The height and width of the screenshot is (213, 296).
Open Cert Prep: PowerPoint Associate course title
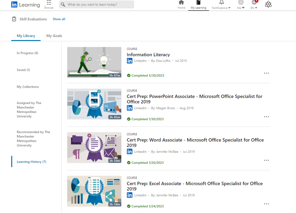194,99
